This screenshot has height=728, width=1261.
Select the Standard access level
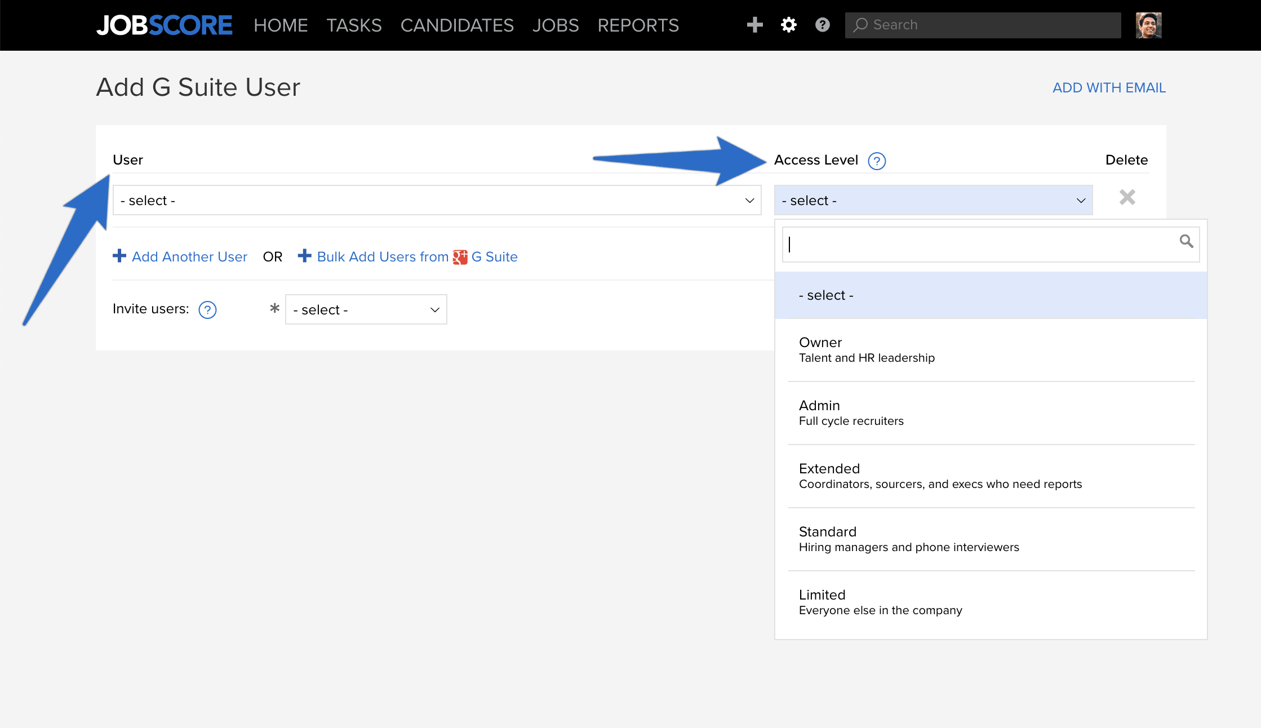point(991,539)
